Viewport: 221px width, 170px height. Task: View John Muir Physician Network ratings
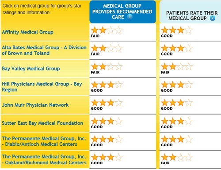35,105
